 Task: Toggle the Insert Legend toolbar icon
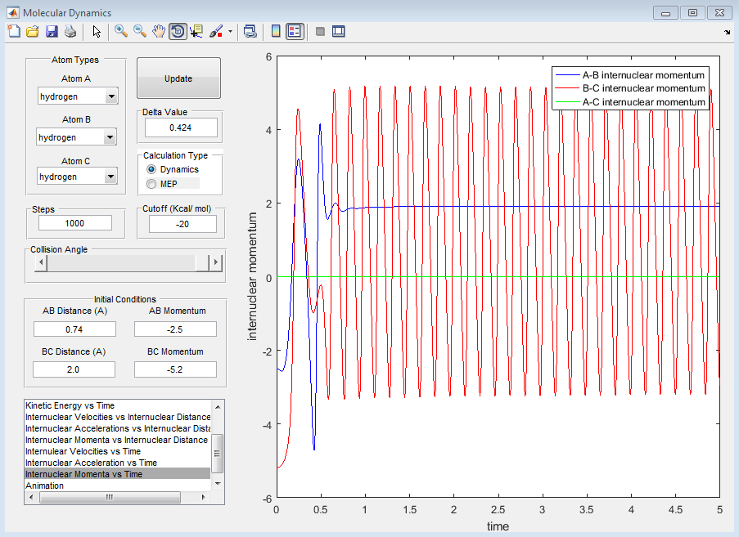pos(295,31)
